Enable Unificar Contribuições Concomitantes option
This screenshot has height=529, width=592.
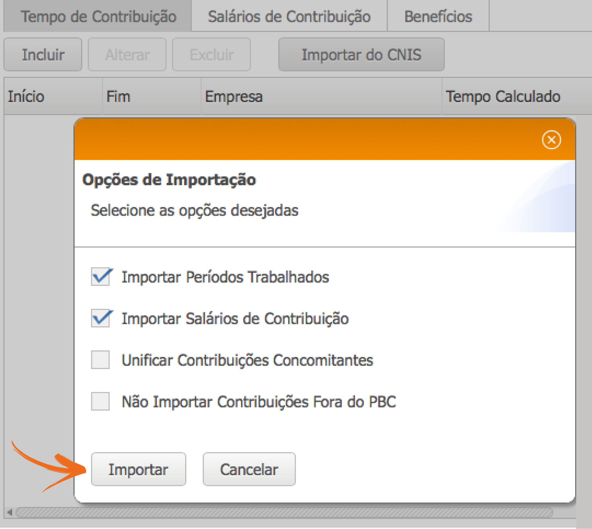[x=100, y=360]
